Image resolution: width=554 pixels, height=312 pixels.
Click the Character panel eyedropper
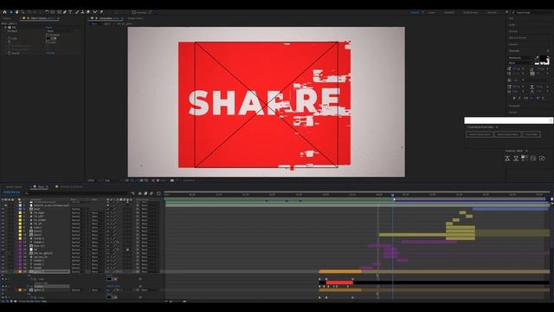537,58
